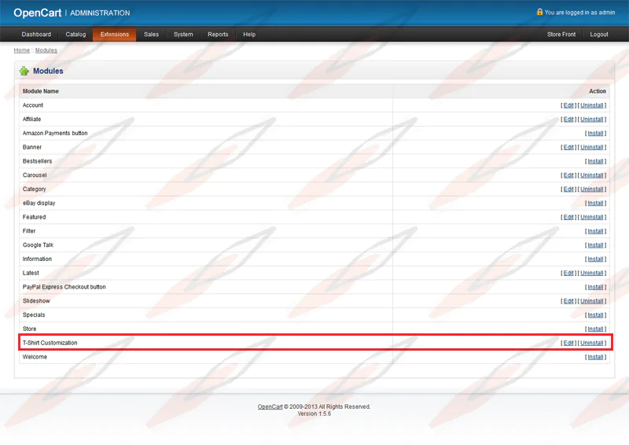
Task: Uninstall the Category module
Action: tap(592, 189)
